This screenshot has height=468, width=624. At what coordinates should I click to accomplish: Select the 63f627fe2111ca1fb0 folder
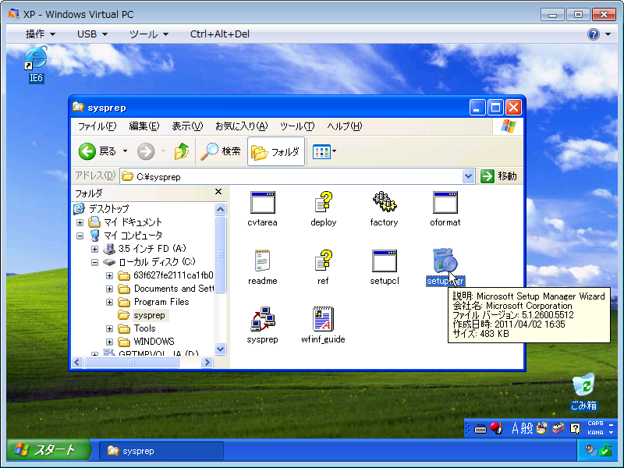(x=173, y=275)
